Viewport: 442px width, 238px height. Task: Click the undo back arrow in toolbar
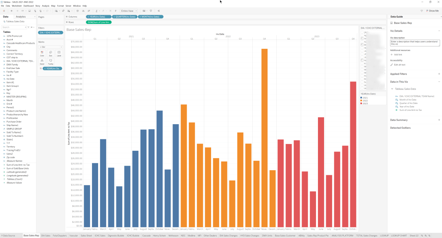tap(12, 11)
